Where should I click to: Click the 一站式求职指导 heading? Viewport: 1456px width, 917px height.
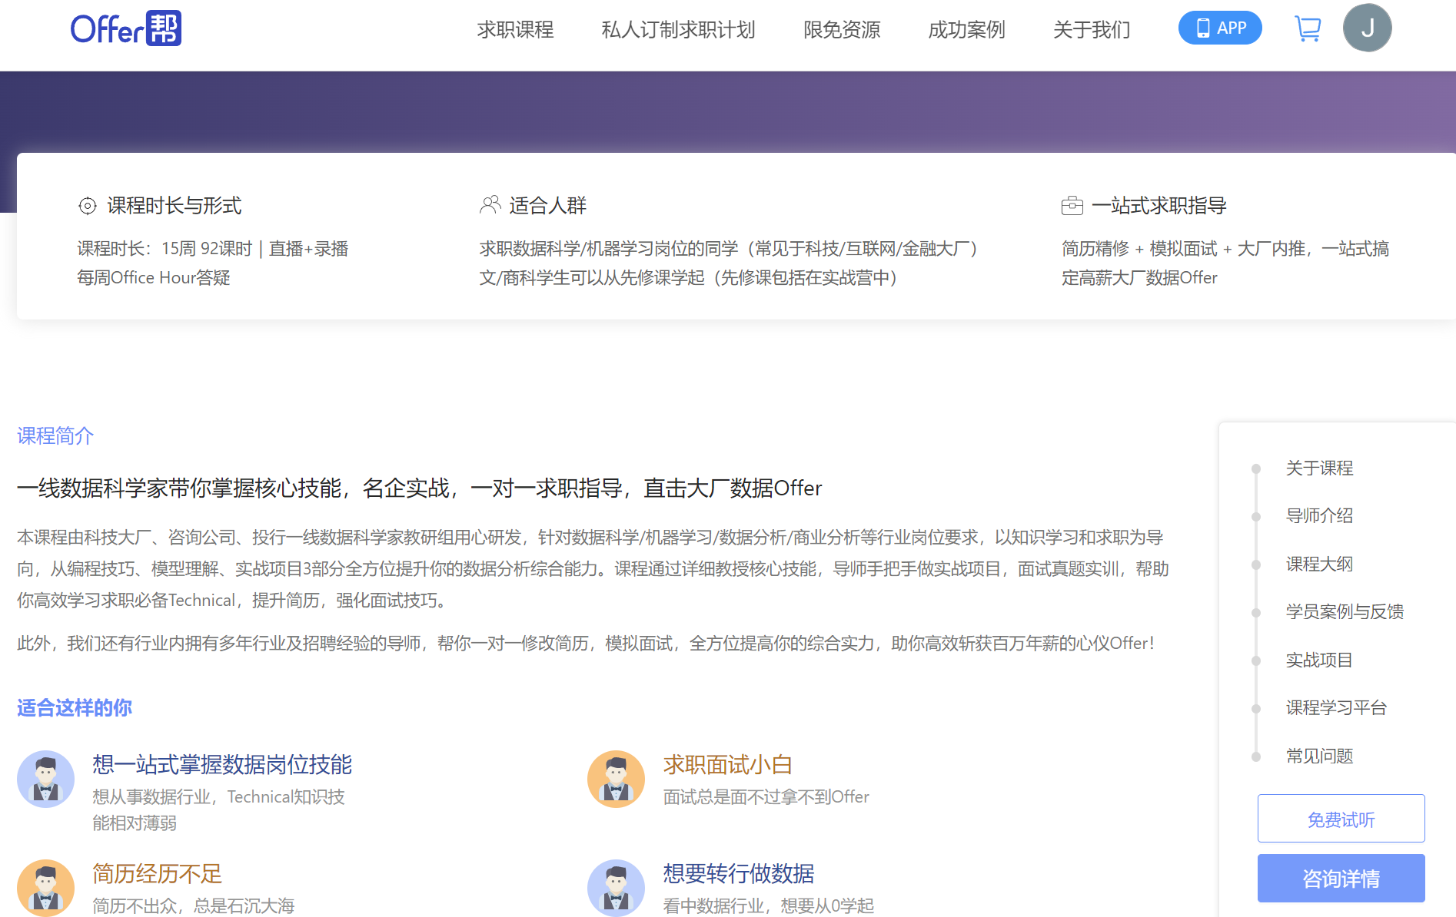(1159, 205)
